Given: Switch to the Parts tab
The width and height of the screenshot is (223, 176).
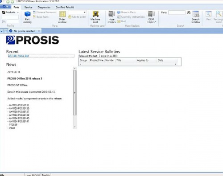Looking at the screenshot, I should pyautogui.click(x=17, y=7).
